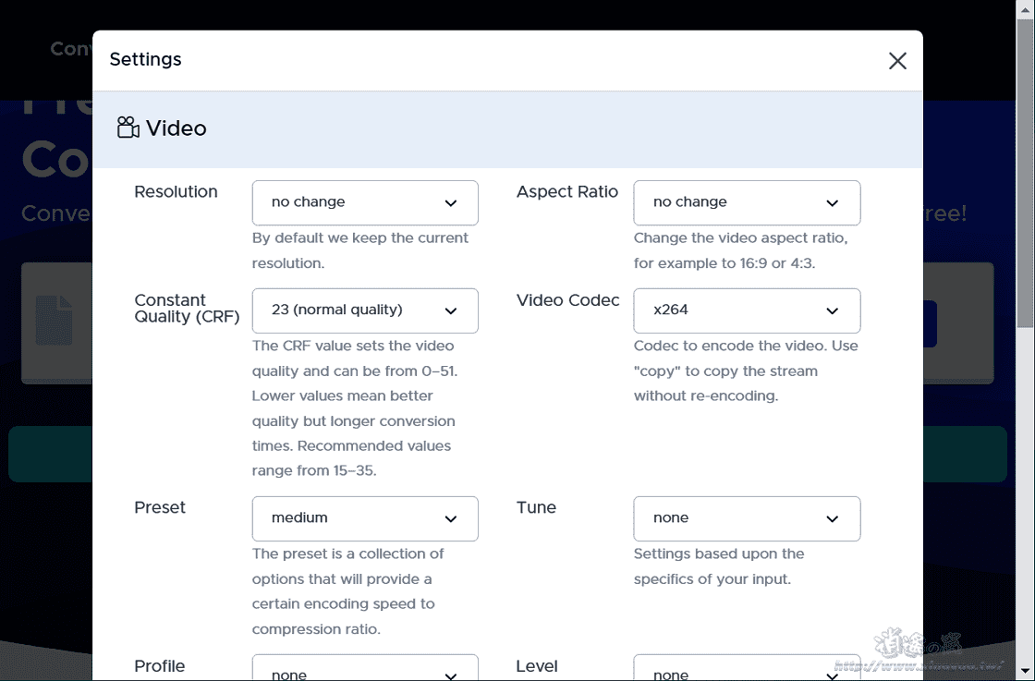
Task: Click the chevron arrow in the Preset field
Action: [x=450, y=518]
